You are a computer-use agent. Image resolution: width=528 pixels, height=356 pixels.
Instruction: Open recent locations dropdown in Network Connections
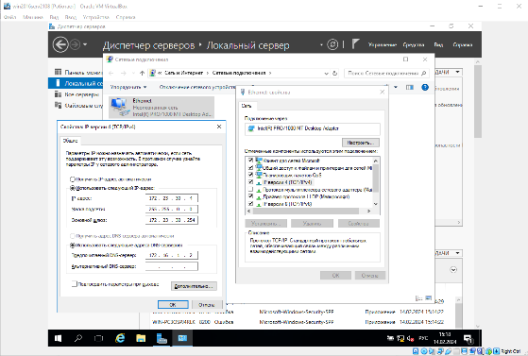[133, 73]
